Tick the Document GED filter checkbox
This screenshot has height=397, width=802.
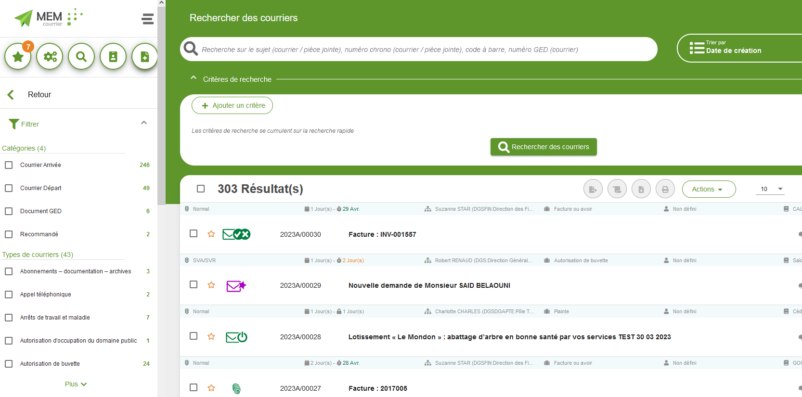click(x=9, y=211)
